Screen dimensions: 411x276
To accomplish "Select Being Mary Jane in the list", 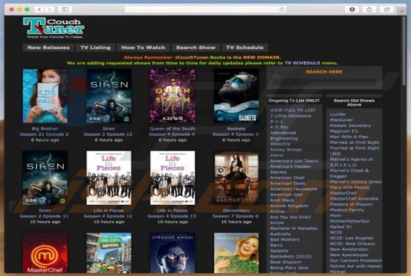I will [289, 268].
